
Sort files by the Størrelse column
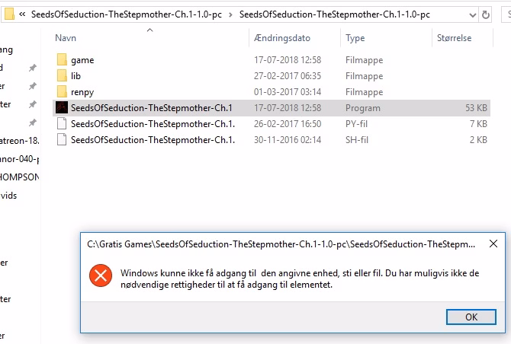(455, 38)
